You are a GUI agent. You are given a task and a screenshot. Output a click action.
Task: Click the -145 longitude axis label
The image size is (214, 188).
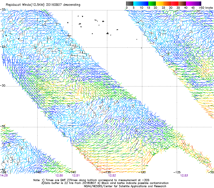(37, 172)
